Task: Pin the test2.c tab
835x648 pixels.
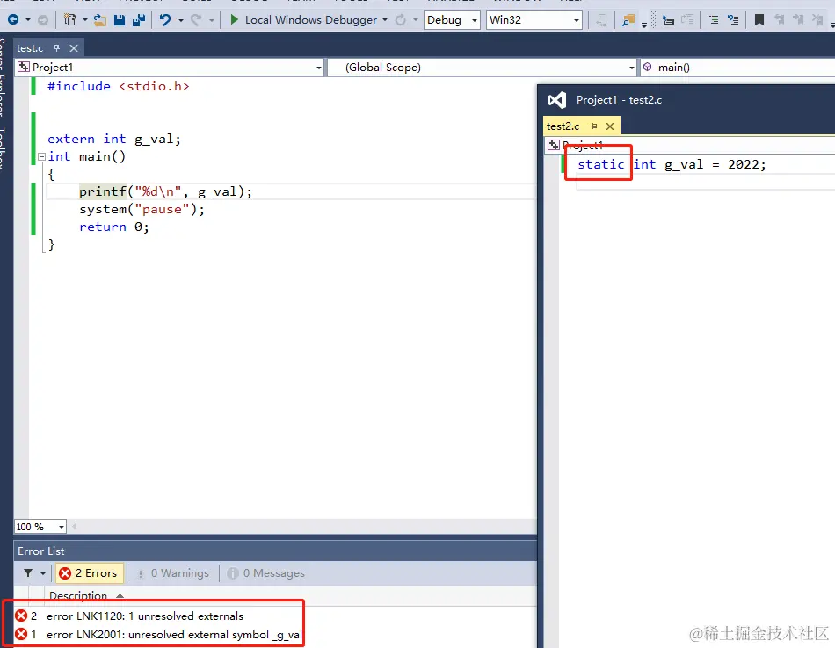Action: click(x=594, y=126)
